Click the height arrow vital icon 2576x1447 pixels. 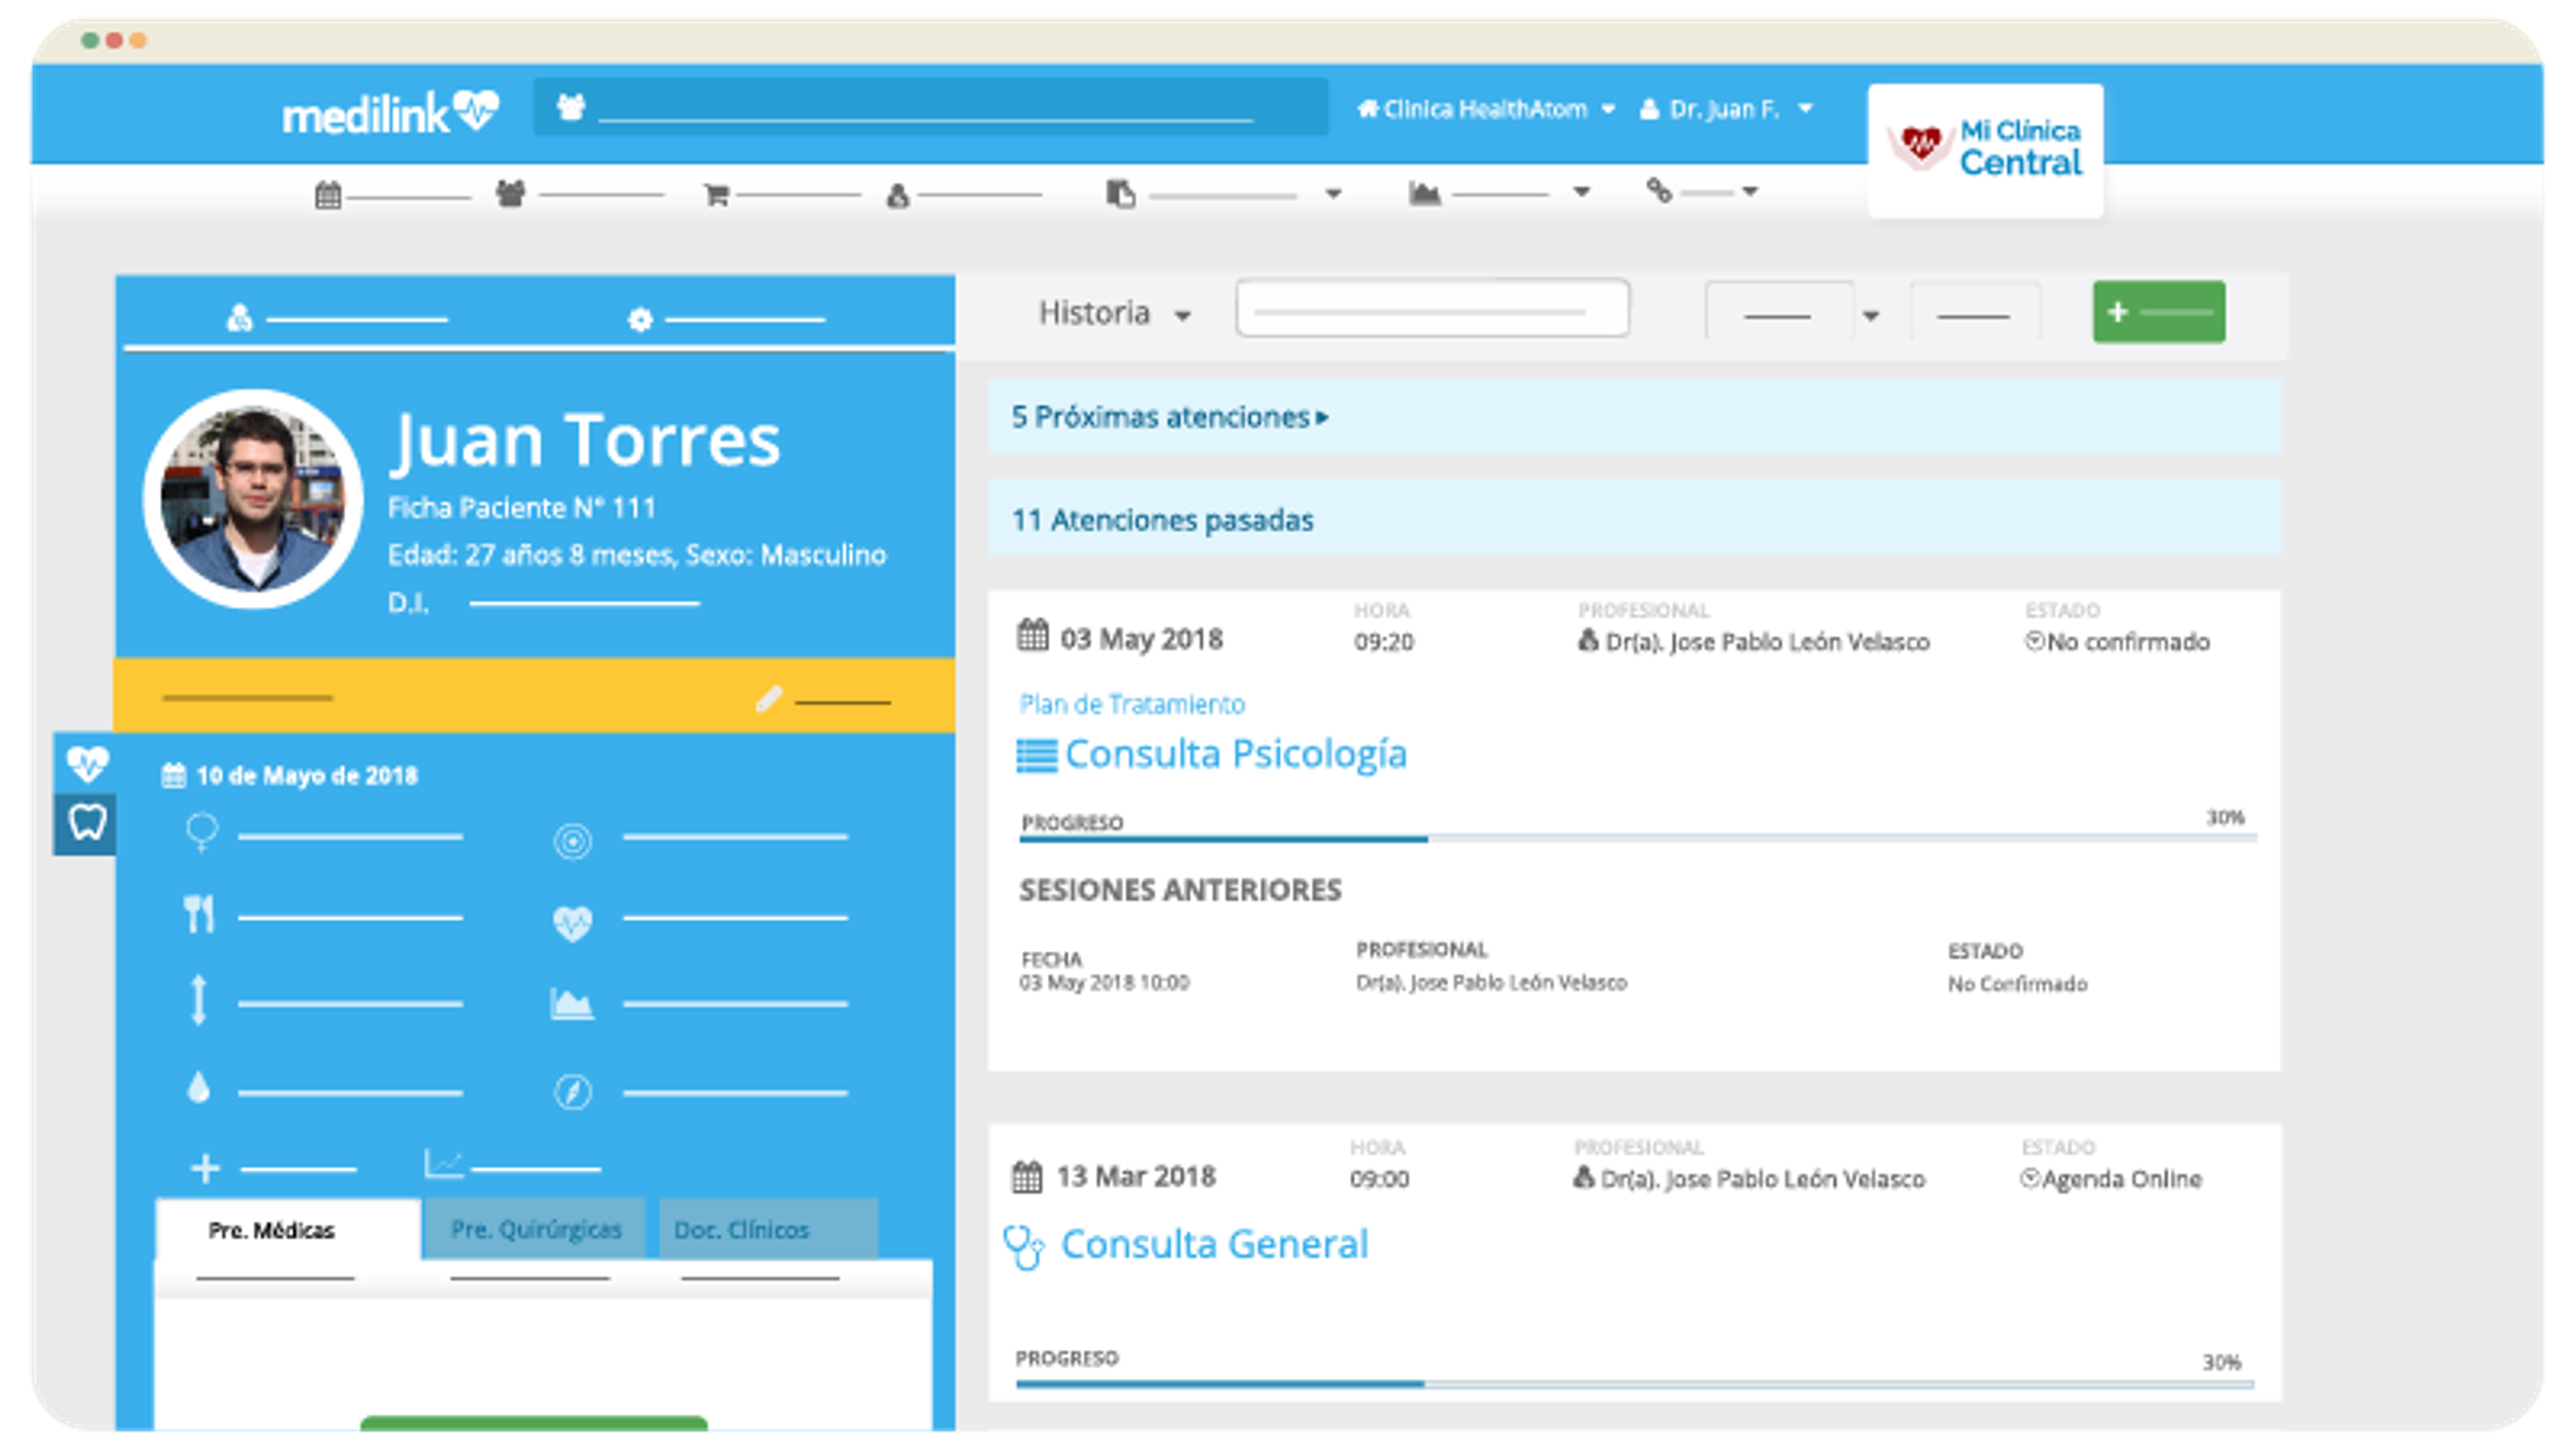click(199, 1000)
